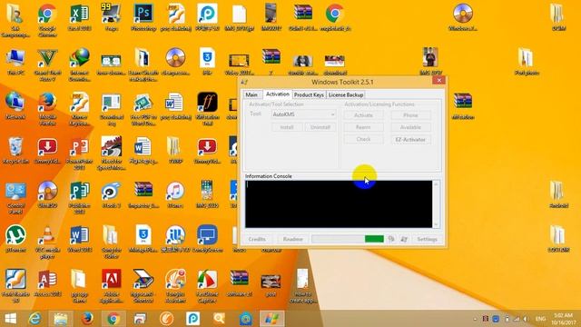The height and width of the screenshot is (327, 581).
Task: Select the Photoshop desktop shortcut
Action: pos(143,17)
